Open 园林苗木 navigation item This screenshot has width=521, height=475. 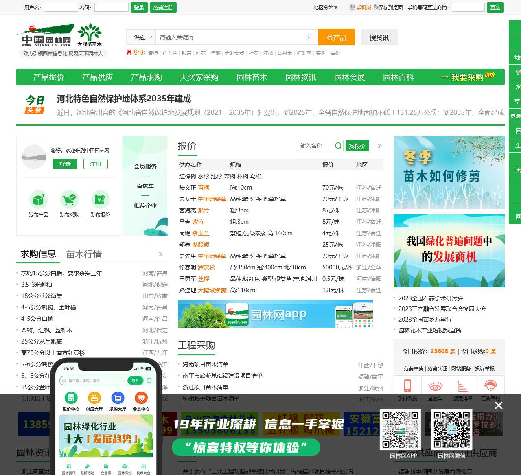(252, 77)
